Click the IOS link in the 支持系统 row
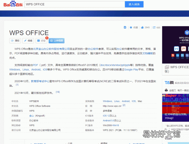Screen dimensions: 189x144 pos(134,101)
